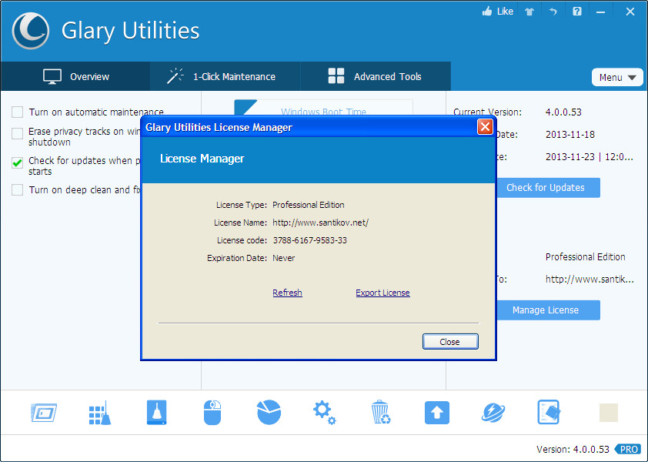Click the Close button in License Manager
Image resolution: width=648 pixels, height=462 pixels.
point(450,342)
